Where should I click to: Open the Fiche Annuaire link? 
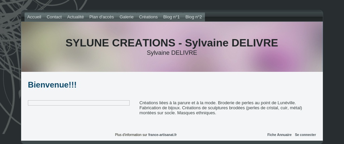click(279, 135)
